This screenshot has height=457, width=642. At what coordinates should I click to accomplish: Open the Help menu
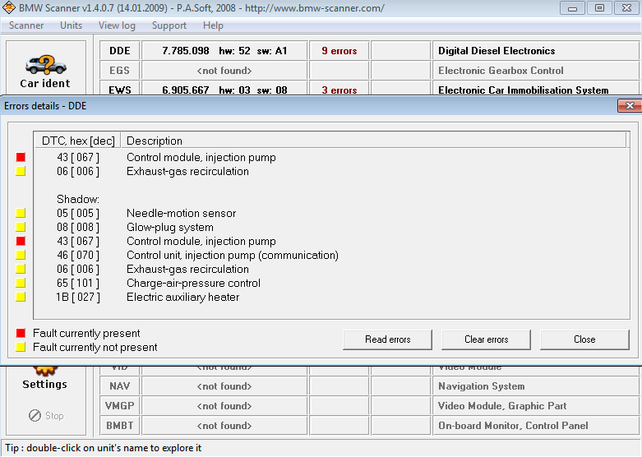pos(213,25)
